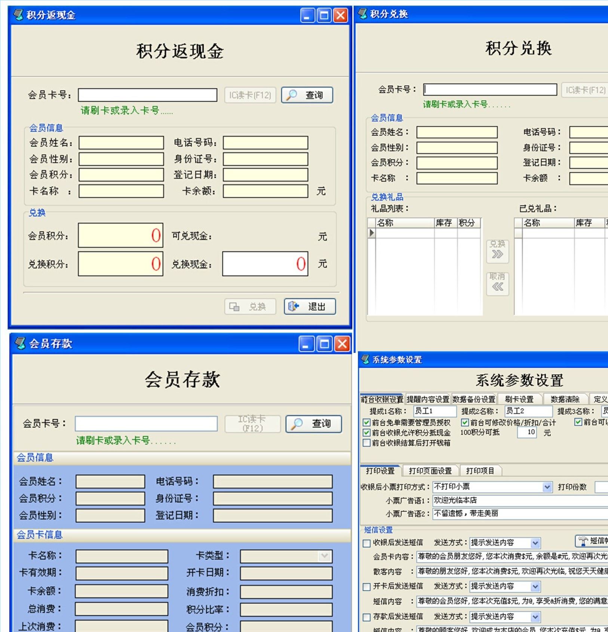Click 名称 column header in 礼品列表
608x632 pixels.
point(405,223)
